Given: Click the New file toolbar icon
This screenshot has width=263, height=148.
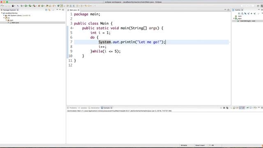Looking at the screenshot, I should pos(2,6).
